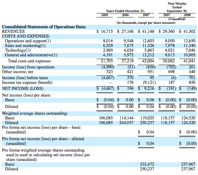This screenshot has height=175, width=198.
Task: Click the 'Years Ended December 31,' column header
Action: point(125,11)
